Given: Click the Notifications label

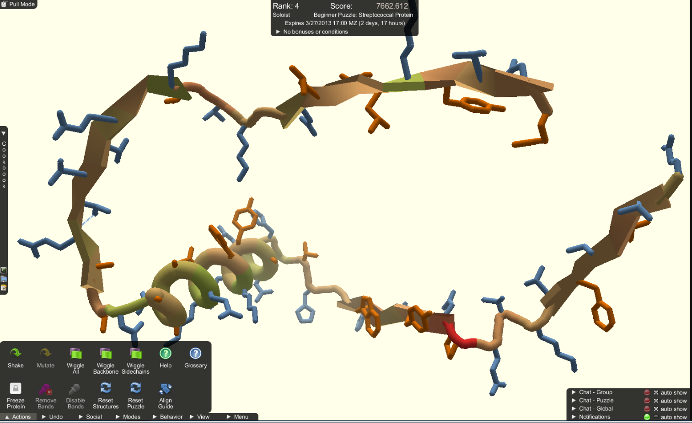Looking at the screenshot, I should (x=595, y=417).
